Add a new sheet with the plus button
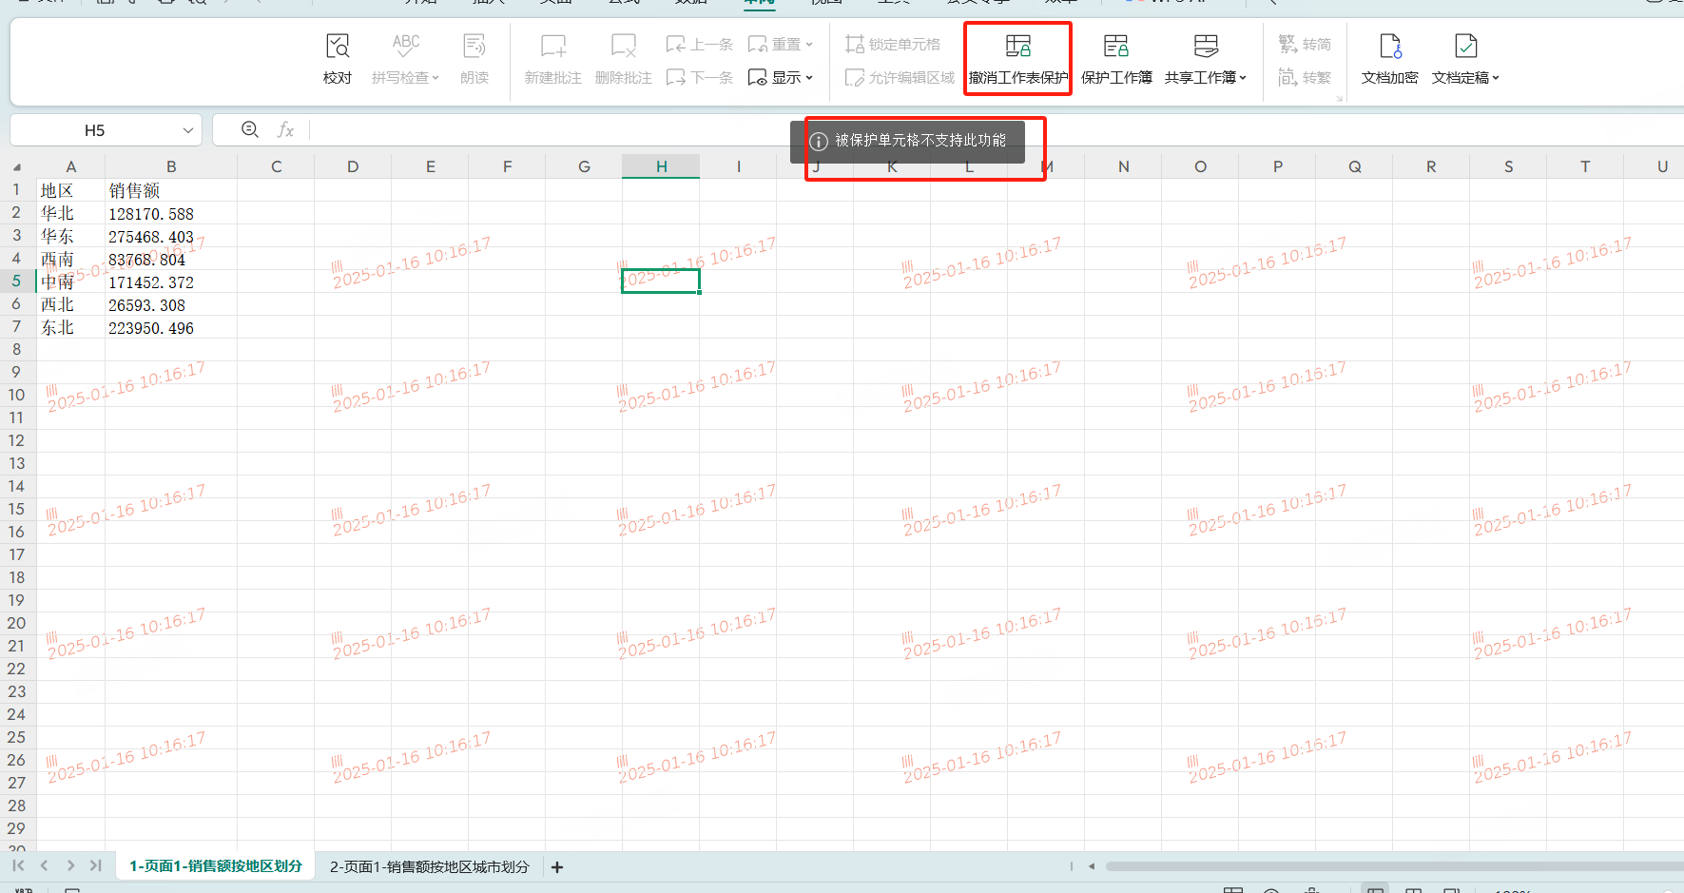This screenshot has width=1684, height=893. (x=557, y=867)
